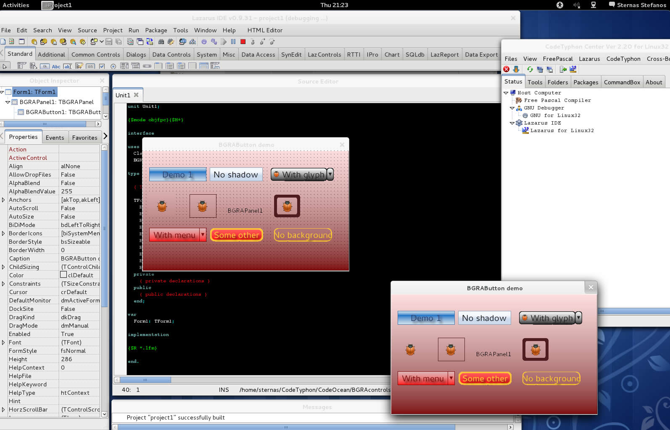Select the TLabel 'Abc' component icon
This screenshot has height=430, width=670.
point(56,66)
